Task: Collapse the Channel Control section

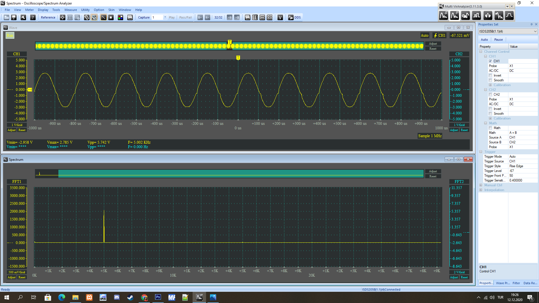Action: (x=481, y=52)
